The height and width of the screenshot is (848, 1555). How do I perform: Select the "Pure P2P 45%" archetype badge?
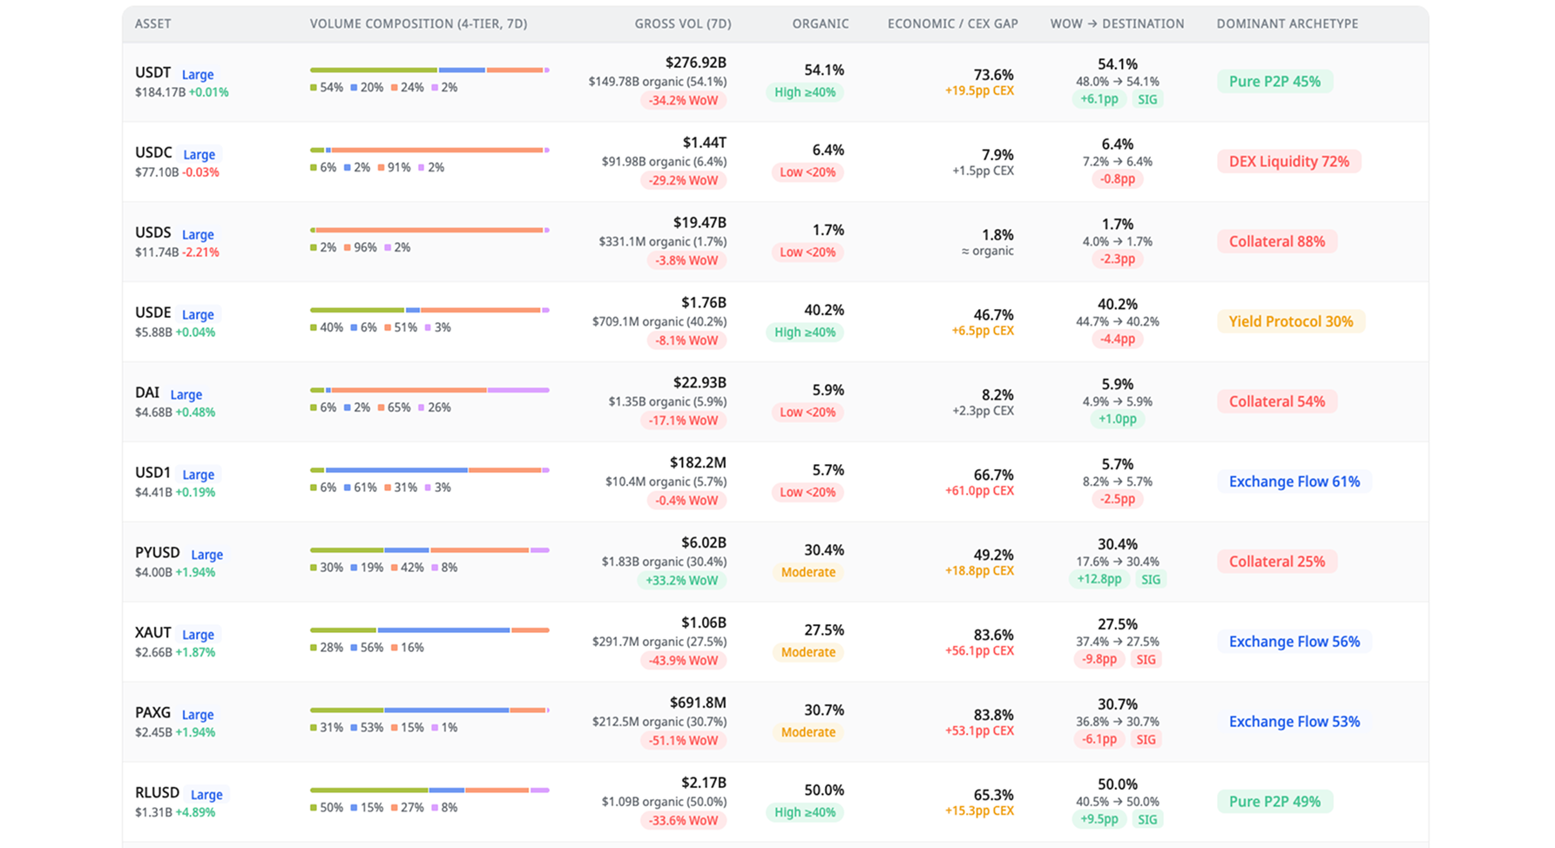coord(1274,81)
